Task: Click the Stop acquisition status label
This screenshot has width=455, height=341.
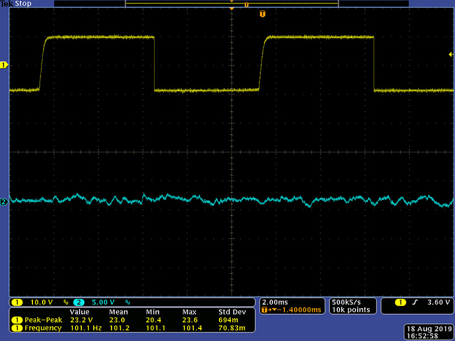Action: [23, 3]
